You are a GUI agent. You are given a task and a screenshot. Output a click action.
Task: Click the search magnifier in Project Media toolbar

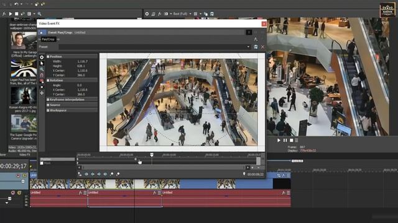point(39,14)
